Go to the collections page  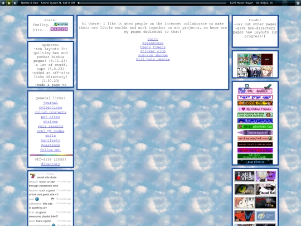click(51, 108)
